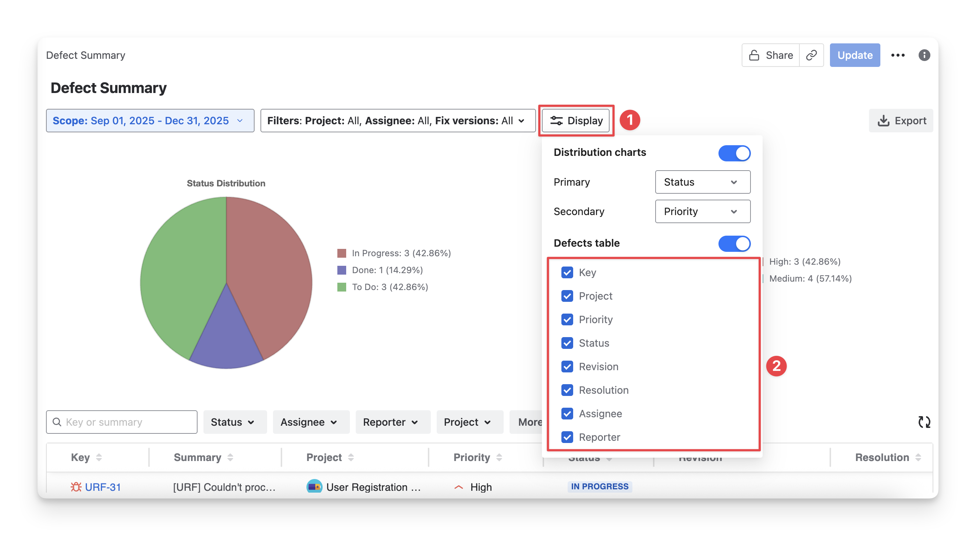Turn off Distribution charts toggle

click(734, 153)
